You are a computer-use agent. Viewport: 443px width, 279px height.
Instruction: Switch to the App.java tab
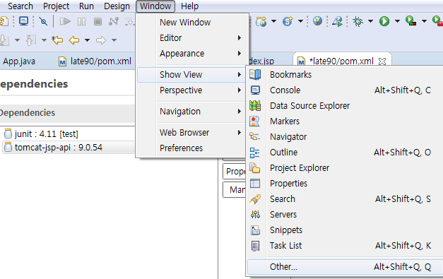pos(18,61)
